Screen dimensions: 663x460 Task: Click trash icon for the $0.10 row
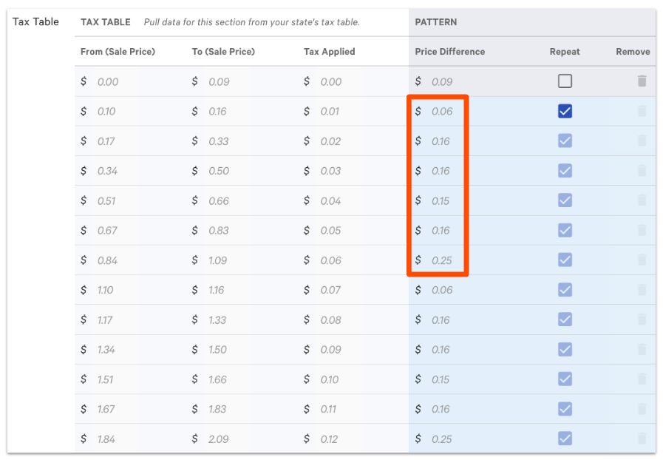[x=642, y=111]
